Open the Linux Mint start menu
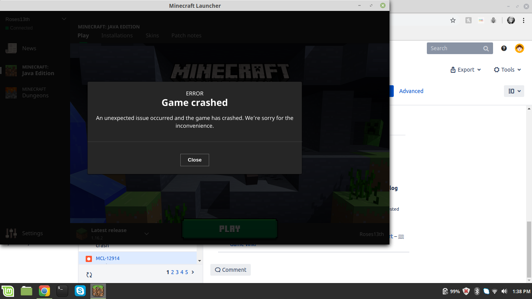 click(8, 291)
